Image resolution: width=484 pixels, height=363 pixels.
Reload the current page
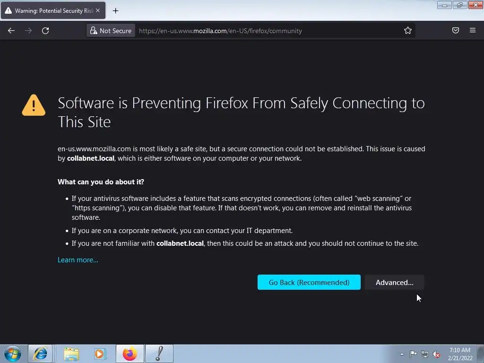(x=45, y=31)
